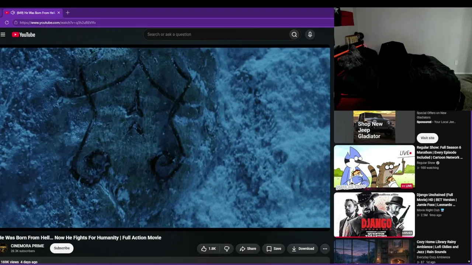Image resolution: width=472 pixels, height=265 pixels.
Task: View site information beside the URL
Action: click(x=15, y=22)
